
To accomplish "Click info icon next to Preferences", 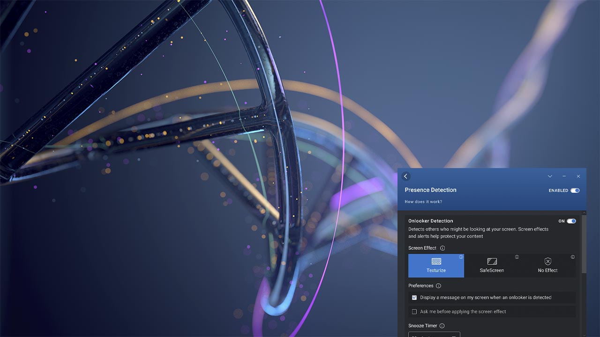I will click(x=438, y=286).
